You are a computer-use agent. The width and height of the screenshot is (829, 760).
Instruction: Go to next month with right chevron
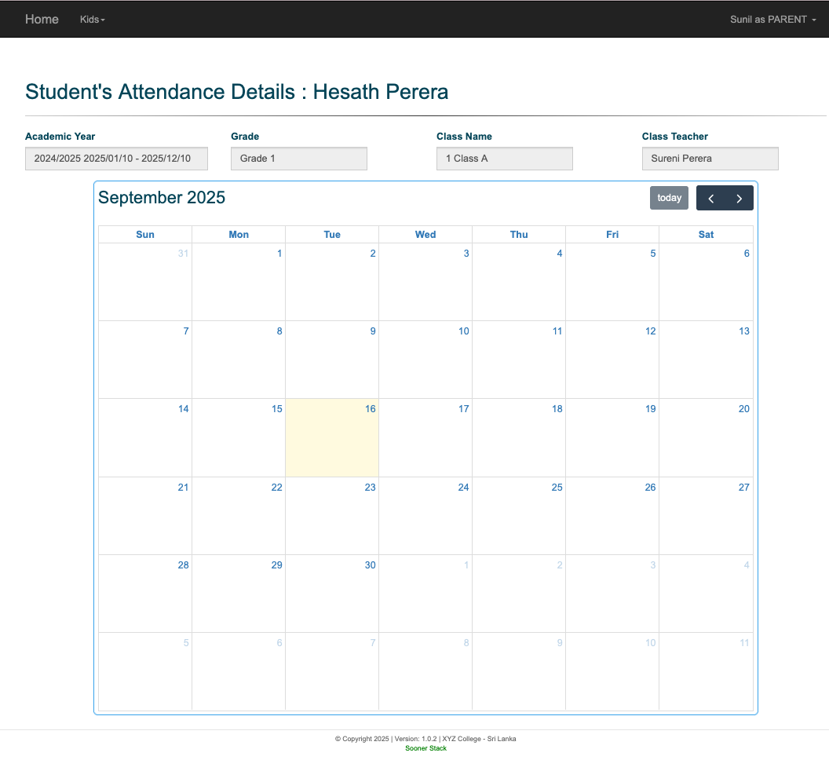739,198
